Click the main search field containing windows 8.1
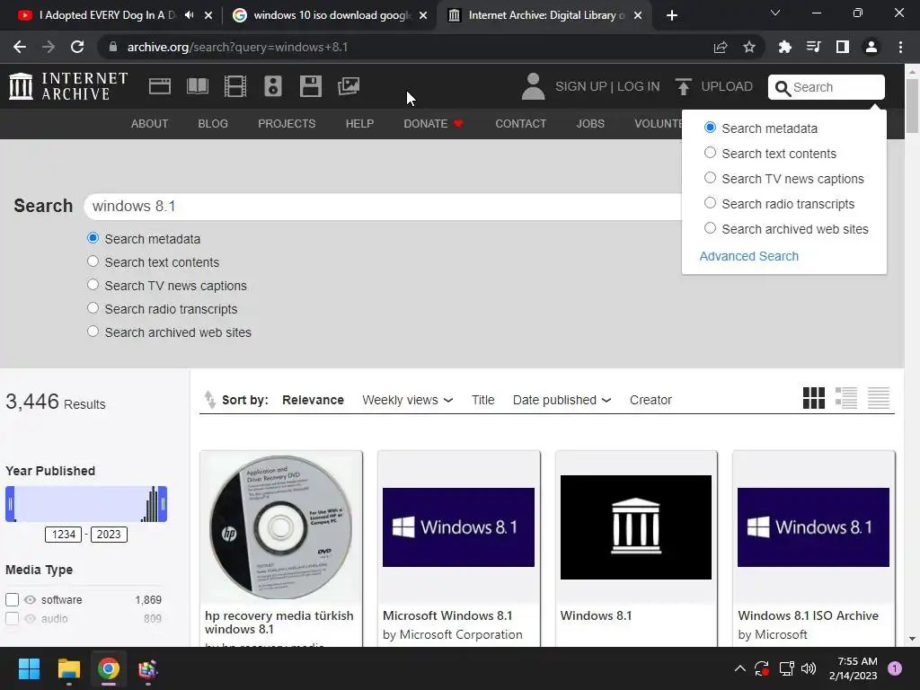This screenshot has width=920, height=690. pyautogui.click(x=385, y=206)
